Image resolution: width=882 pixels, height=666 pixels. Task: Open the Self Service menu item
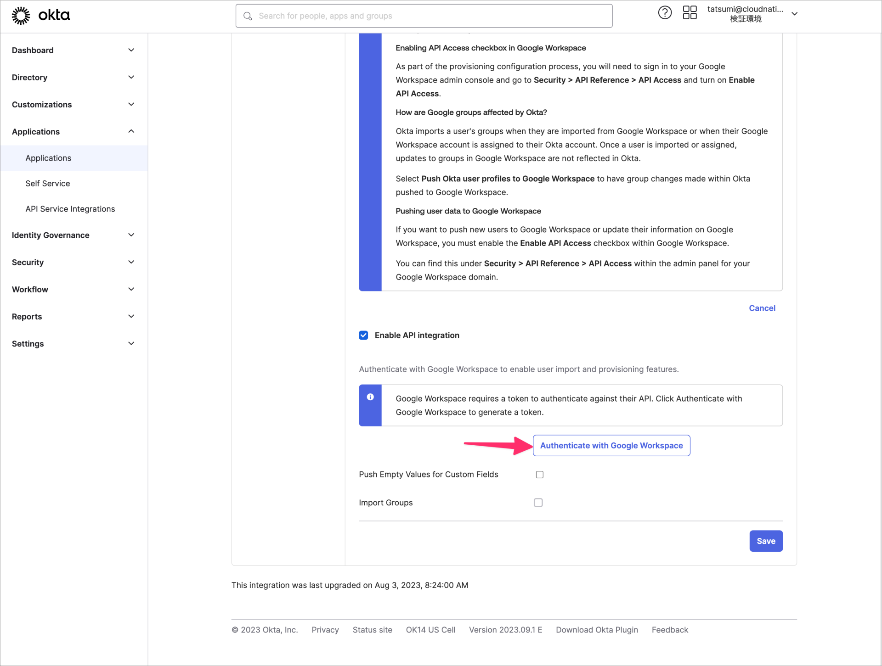(48, 183)
